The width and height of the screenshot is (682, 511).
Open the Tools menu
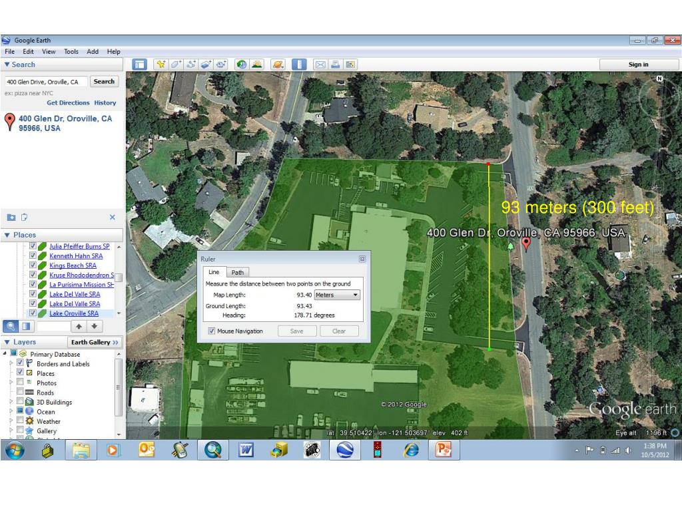click(71, 51)
